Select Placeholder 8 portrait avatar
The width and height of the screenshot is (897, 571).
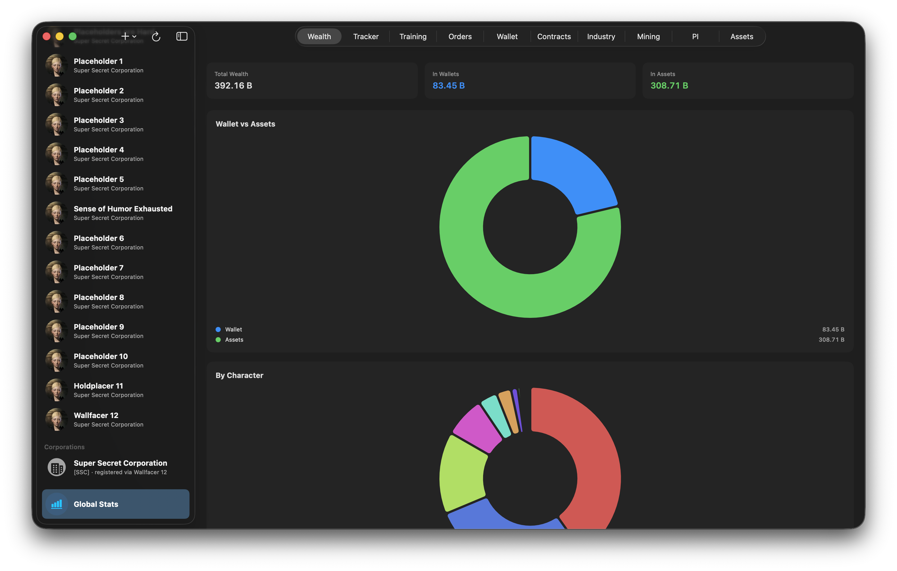(x=57, y=301)
